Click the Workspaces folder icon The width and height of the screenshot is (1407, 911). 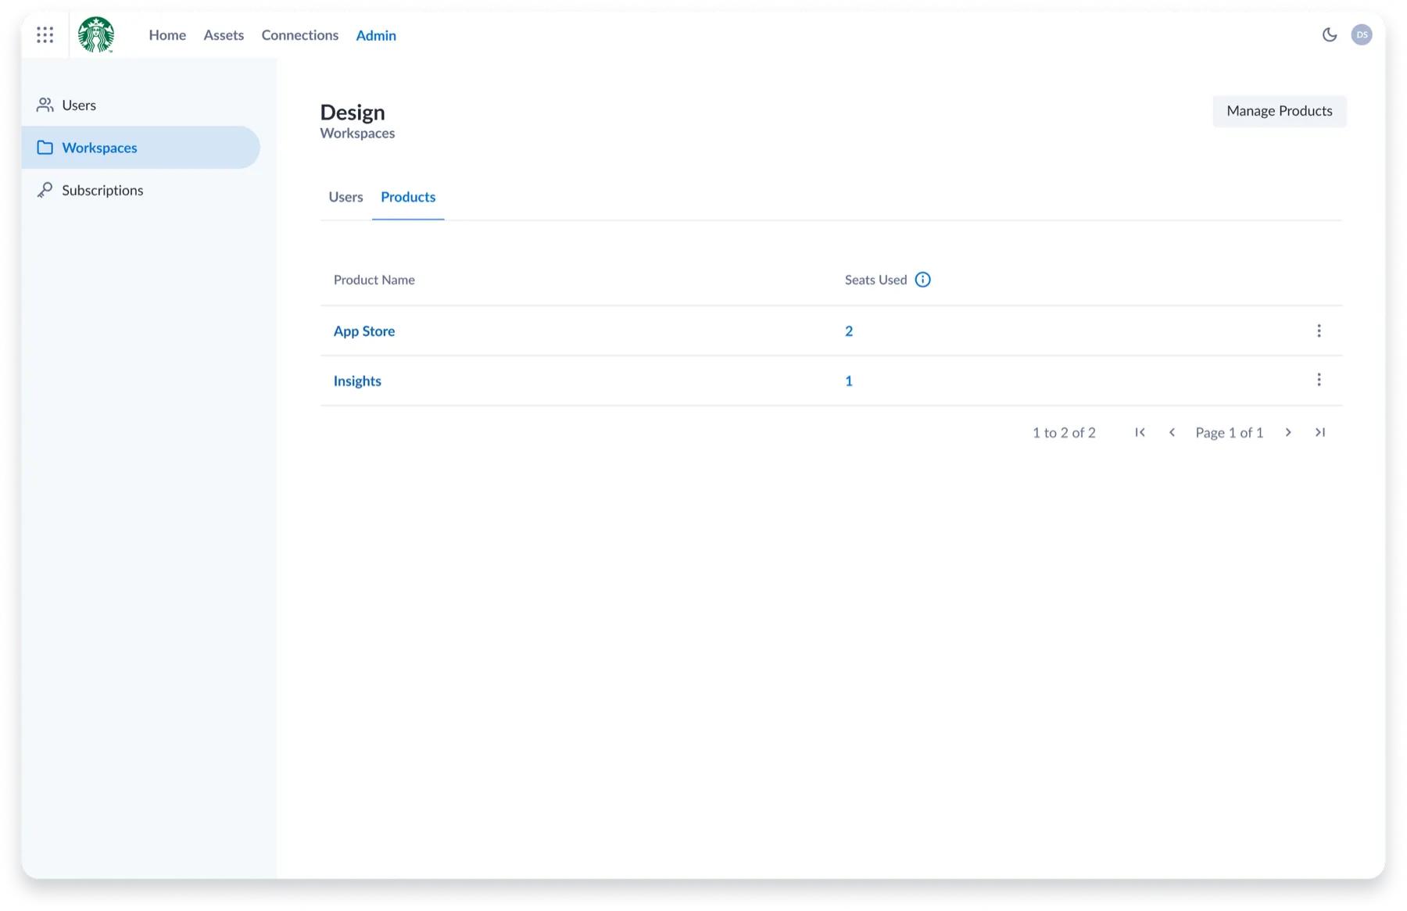pyautogui.click(x=45, y=148)
